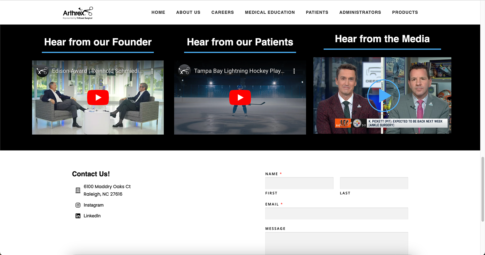Viewport: 485px width, 255px height.
Task: Click the Arthrex logo in header
Action: [78, 13]
